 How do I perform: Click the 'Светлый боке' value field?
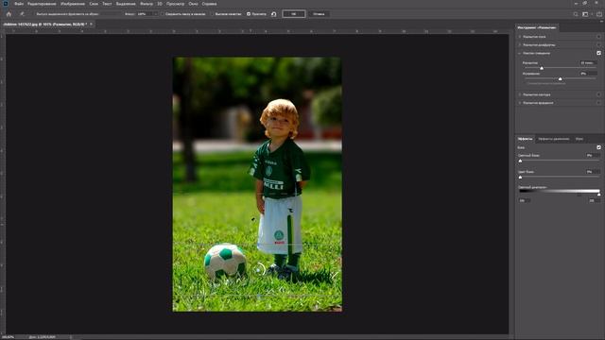pos(593,155)
